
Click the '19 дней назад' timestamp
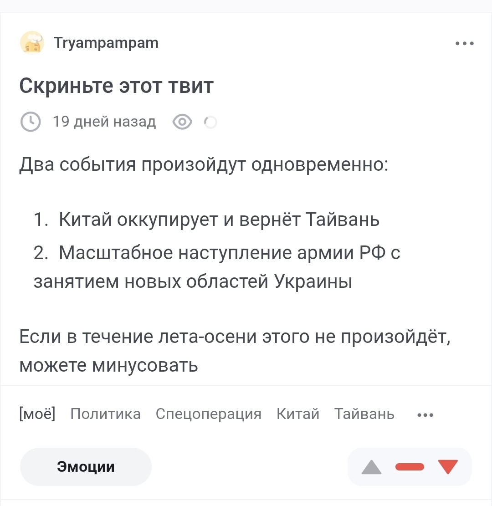[x=104, y=122]
